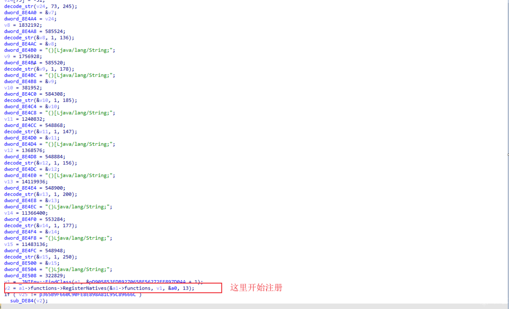Select the dword_8E4E0 string assignment
509x309 pixels.
pyautogui.click(x=60, y=175)
